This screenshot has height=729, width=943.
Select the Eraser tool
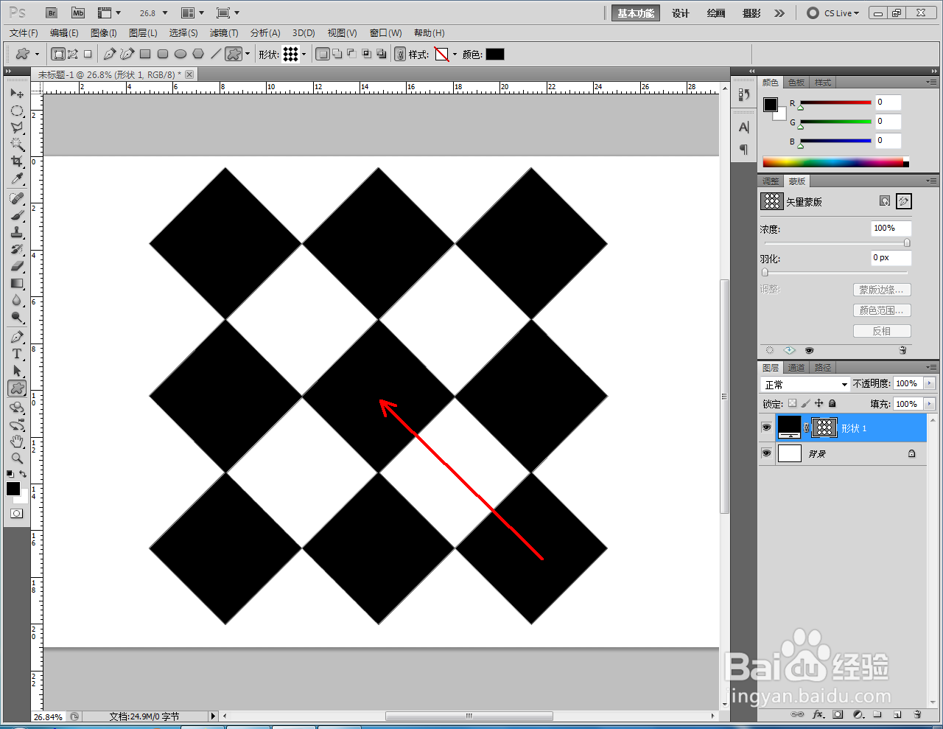(x=17, y=266)
